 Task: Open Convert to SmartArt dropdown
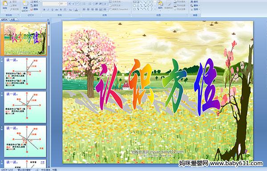(120, 9)
